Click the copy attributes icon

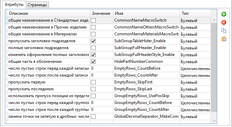pos(223,31)
